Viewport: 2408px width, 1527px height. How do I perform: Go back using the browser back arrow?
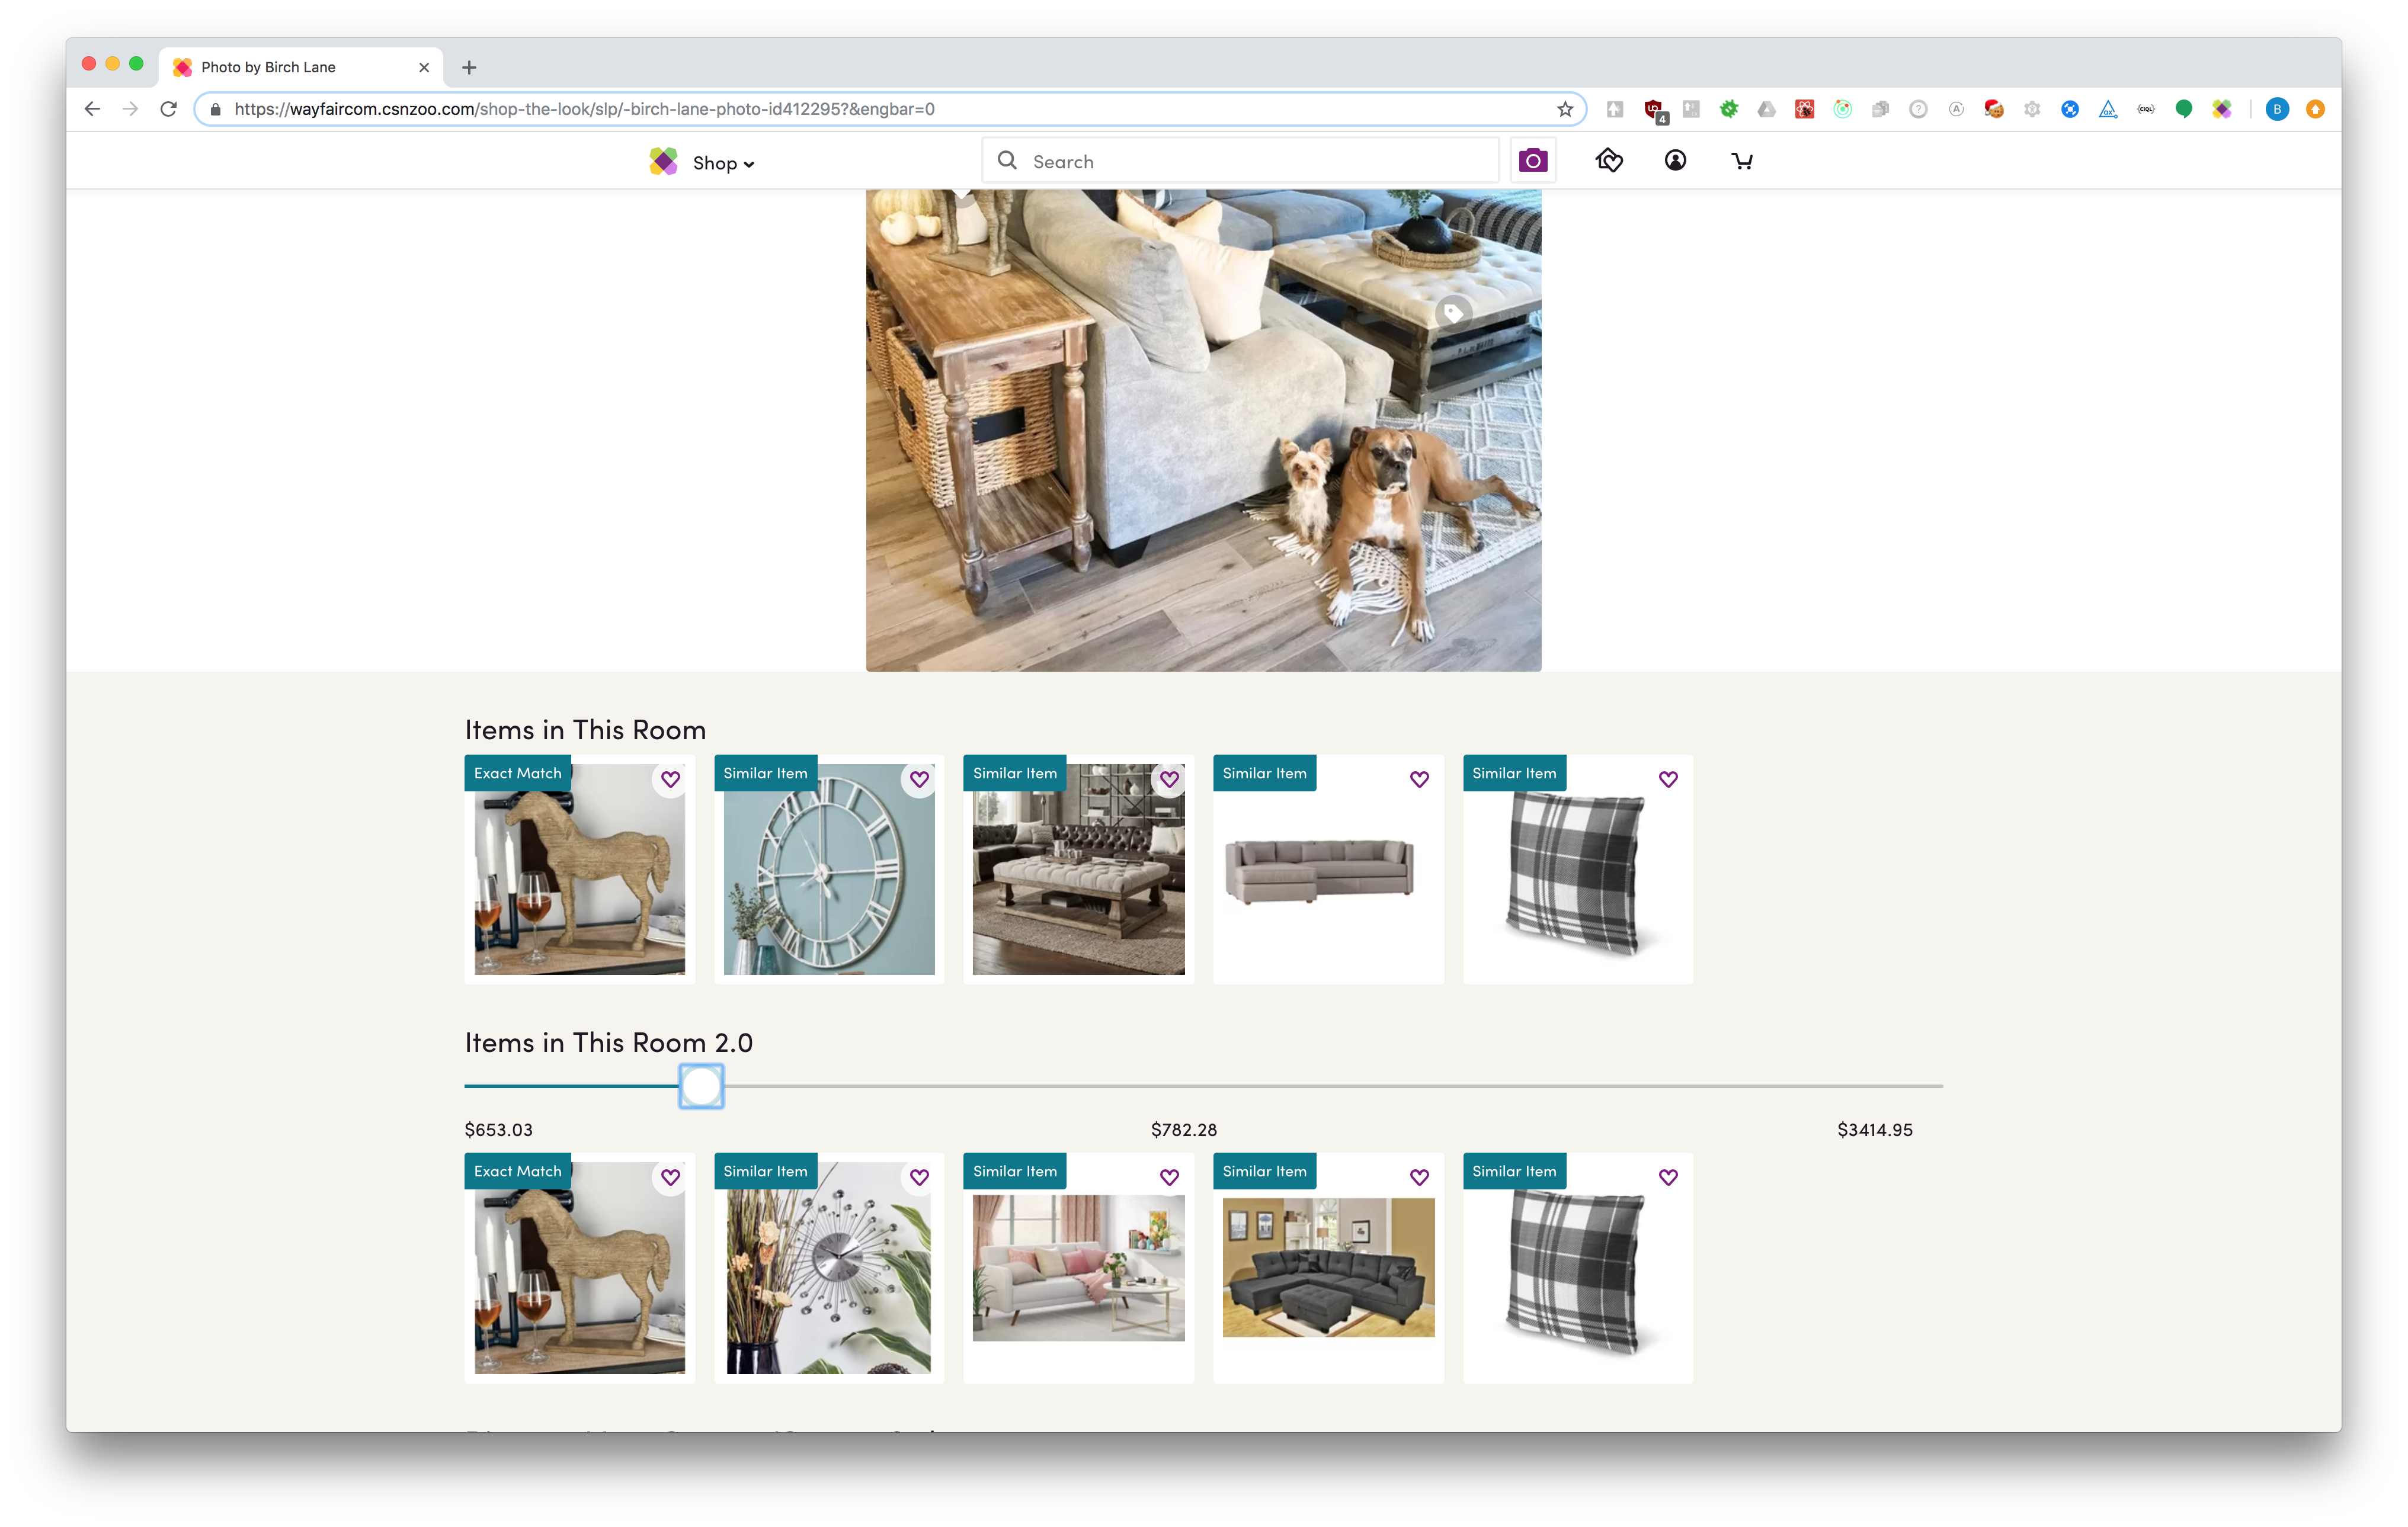[x=92, y=109]
